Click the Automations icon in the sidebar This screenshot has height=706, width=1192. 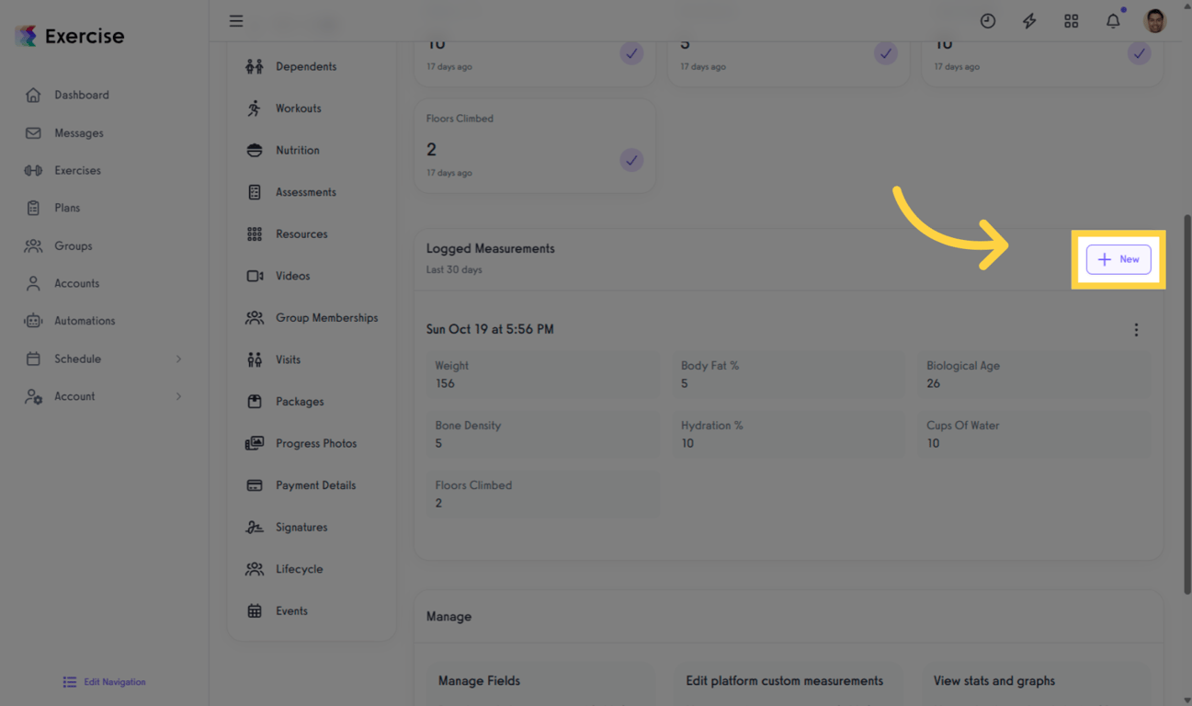32,320
